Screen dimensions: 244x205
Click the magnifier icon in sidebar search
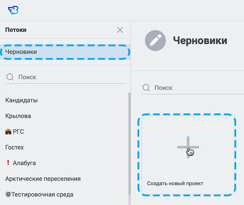10,77
